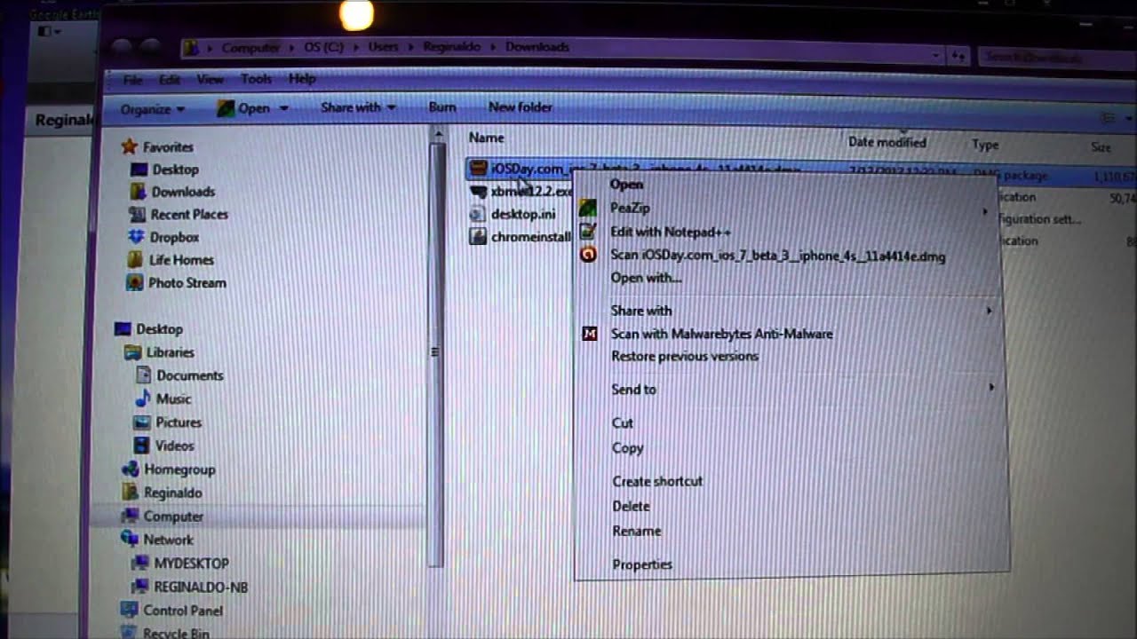This screenshot has height=639, width=1137.
Task: Open the address bar history dropdown arrow
Action: pos(936,55)
